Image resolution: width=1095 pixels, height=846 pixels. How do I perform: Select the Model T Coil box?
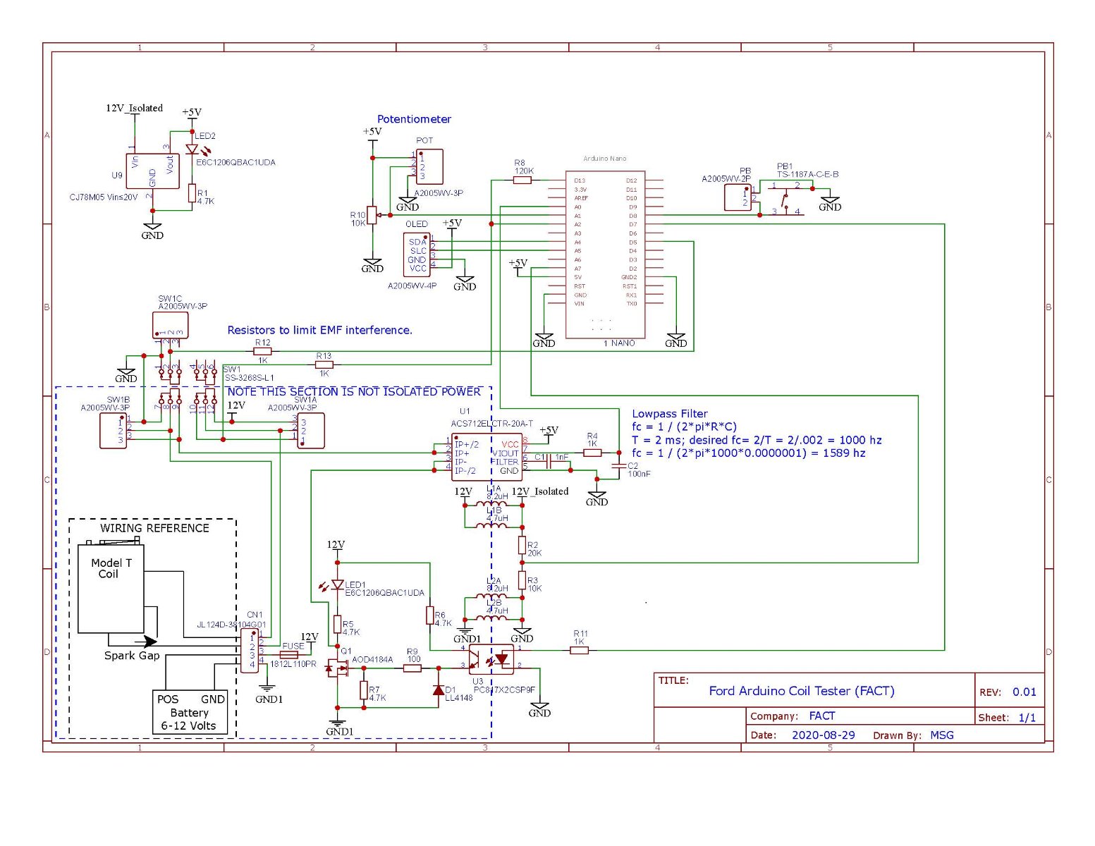[111, 589]
